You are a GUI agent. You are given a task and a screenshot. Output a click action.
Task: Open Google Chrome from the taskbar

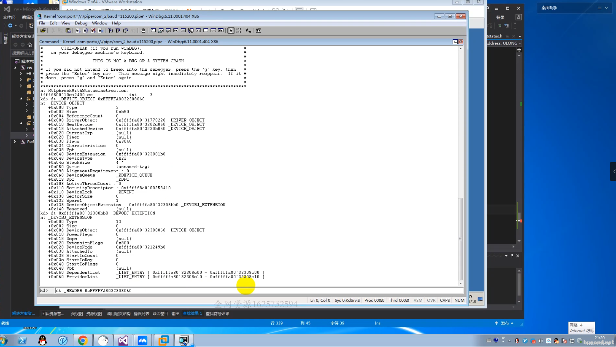point(83,340)
